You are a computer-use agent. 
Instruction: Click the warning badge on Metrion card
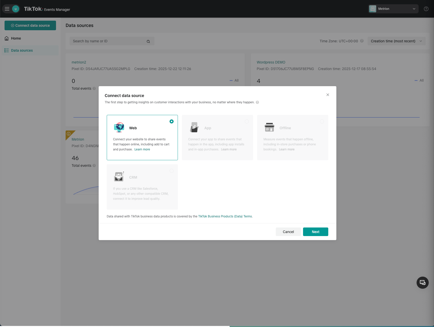pos(69,134)
